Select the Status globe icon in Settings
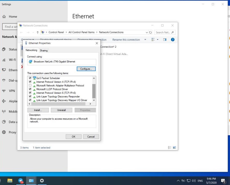Viewport: 230px width, 185px height. 4,49
